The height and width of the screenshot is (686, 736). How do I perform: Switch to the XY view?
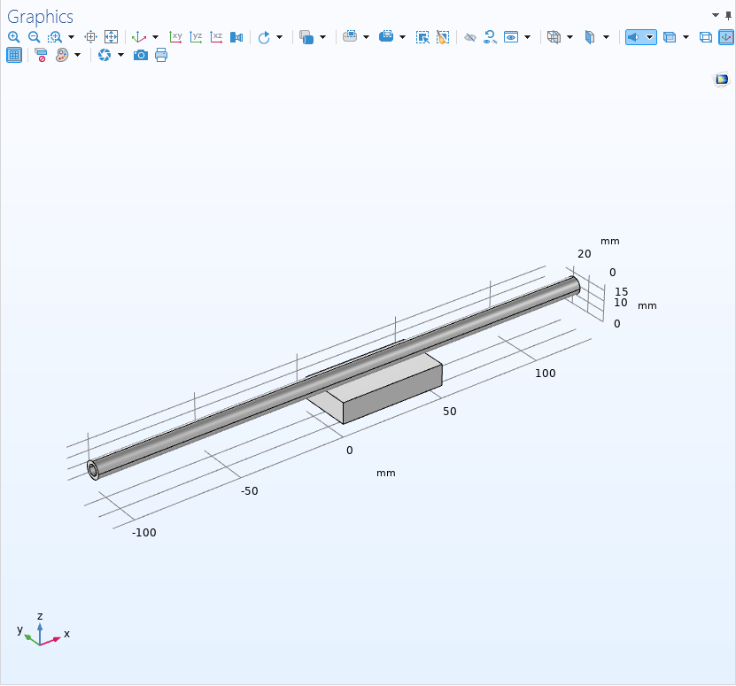click(176, 37)
